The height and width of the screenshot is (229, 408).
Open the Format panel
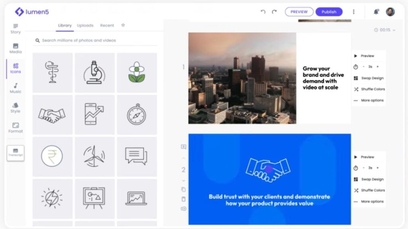click(15, 128)
